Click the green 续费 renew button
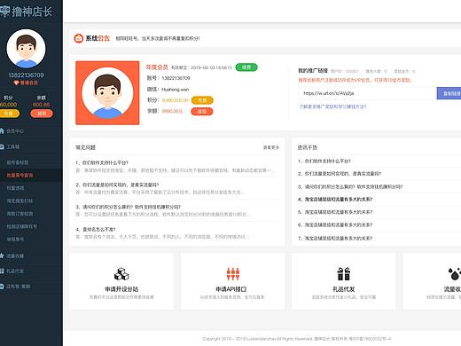The image size is (461, 346). (x=246, y=67)
